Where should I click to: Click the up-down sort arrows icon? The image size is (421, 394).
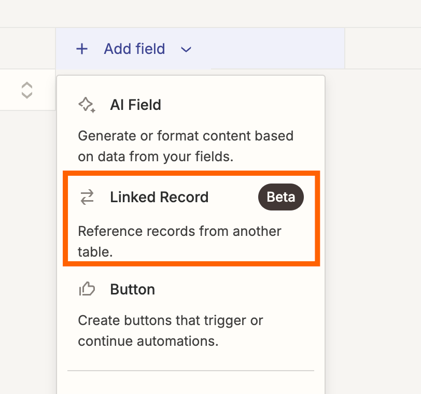(x=27, y=90)
